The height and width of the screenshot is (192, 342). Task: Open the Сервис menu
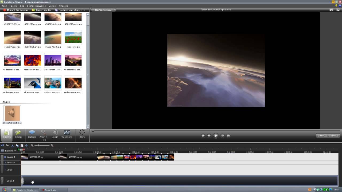pos(52,6)
